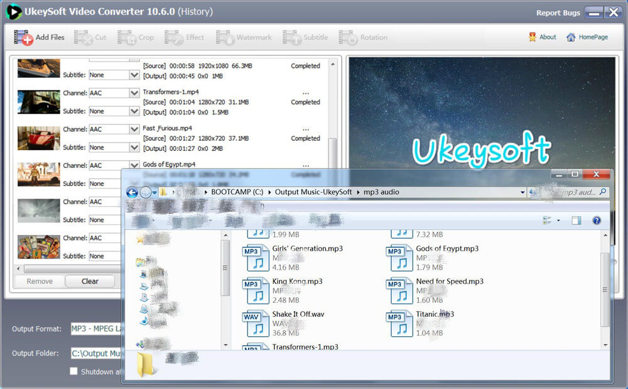
Task: Open the Subtitle tool
Action: pos(305,37)
